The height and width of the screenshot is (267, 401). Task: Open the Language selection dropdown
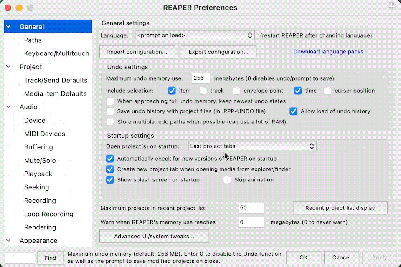tap(195, 35)
